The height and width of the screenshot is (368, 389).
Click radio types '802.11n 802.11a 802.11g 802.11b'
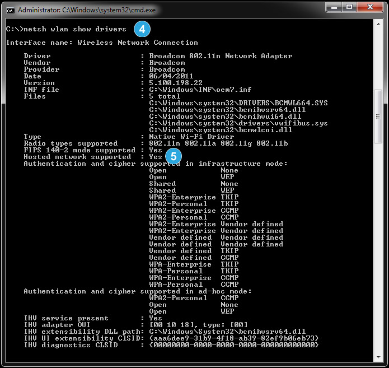(218, 143)
